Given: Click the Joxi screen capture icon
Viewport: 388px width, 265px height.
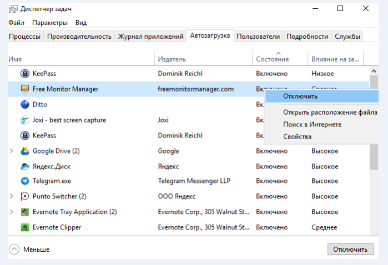Looking at the screenshot, I should (x=25, y=120).
